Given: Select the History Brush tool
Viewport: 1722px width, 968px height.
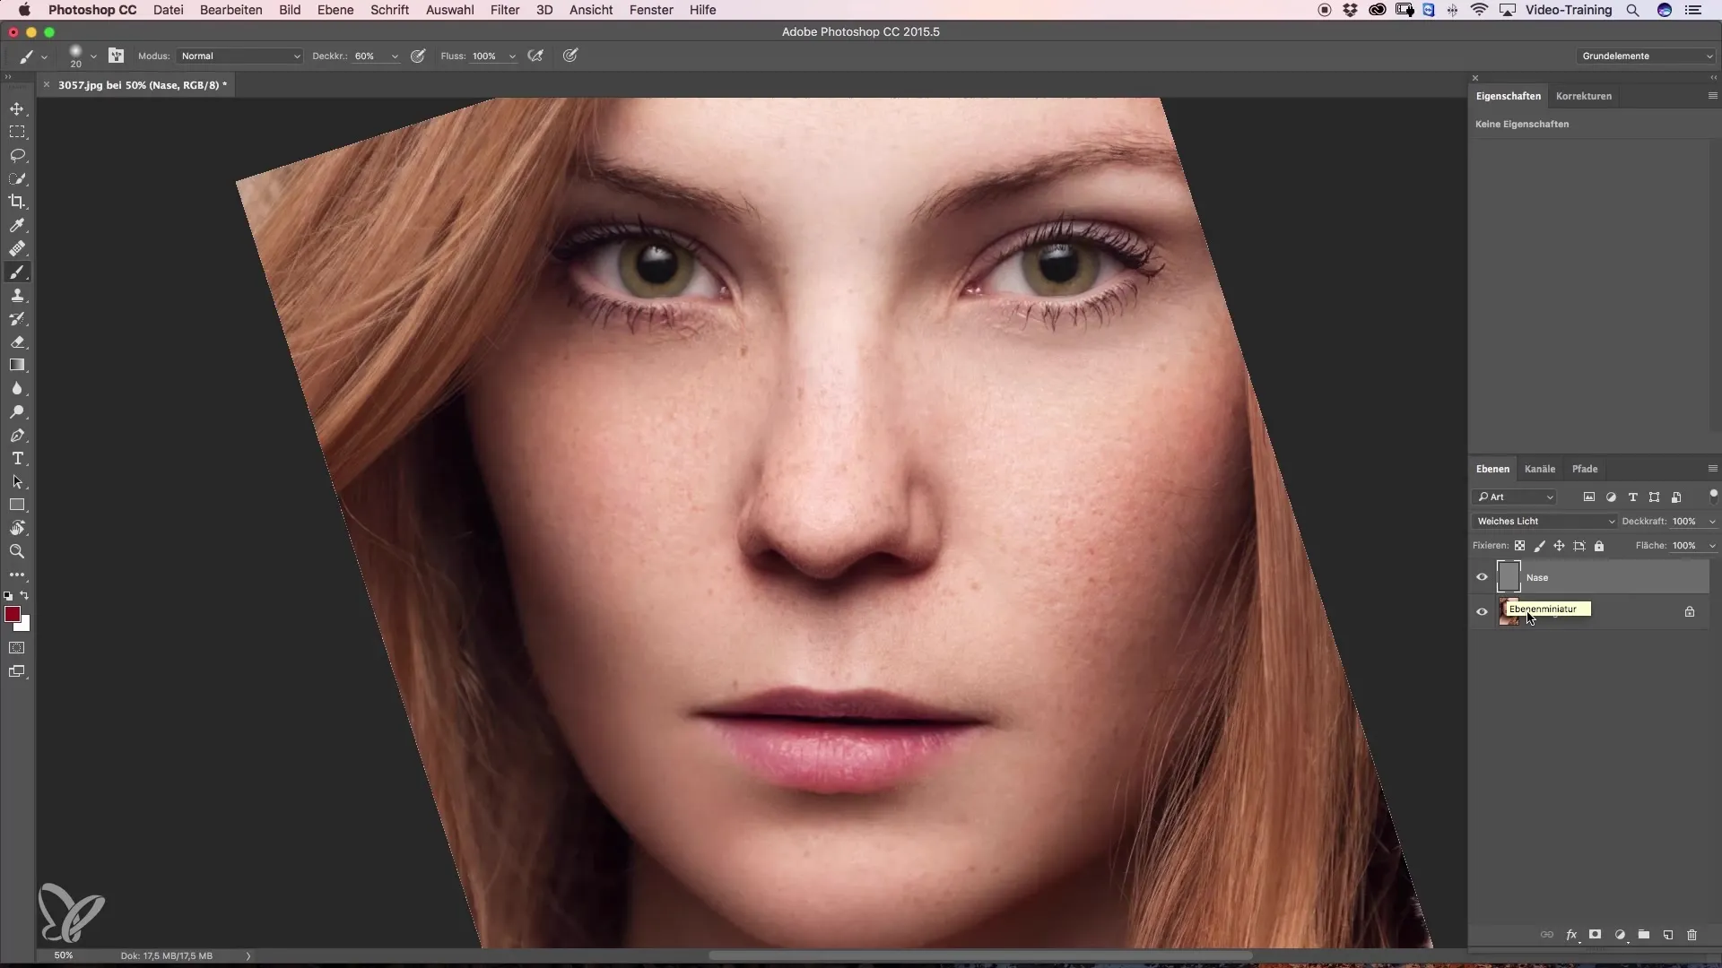Looking at the screenshot, I should pos(17,318).
